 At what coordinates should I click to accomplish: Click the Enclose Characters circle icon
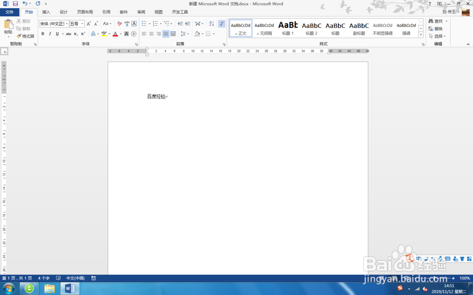click(x=134, y=34)
